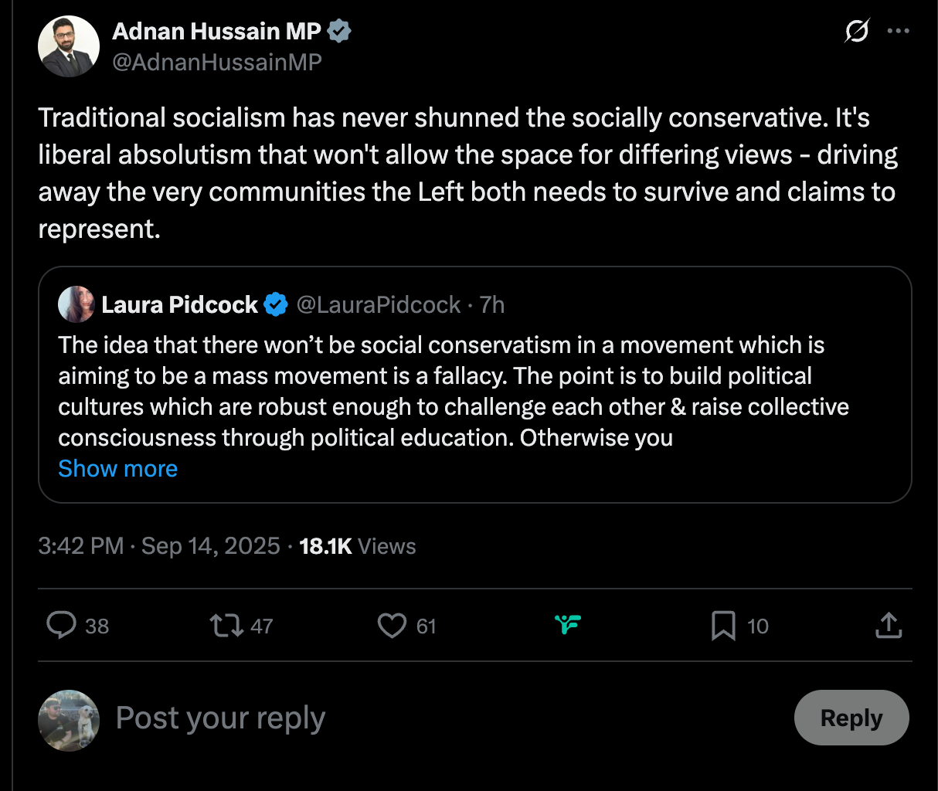Bookmark the post using the bookmark icon
The width and height of the screenshot is (938, 791).
723,625
